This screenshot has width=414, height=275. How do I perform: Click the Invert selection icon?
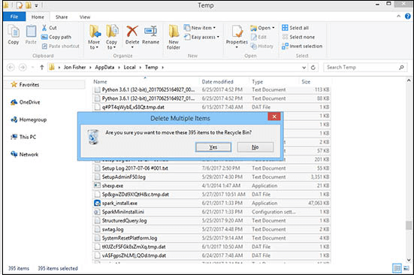tap(285, 46)
